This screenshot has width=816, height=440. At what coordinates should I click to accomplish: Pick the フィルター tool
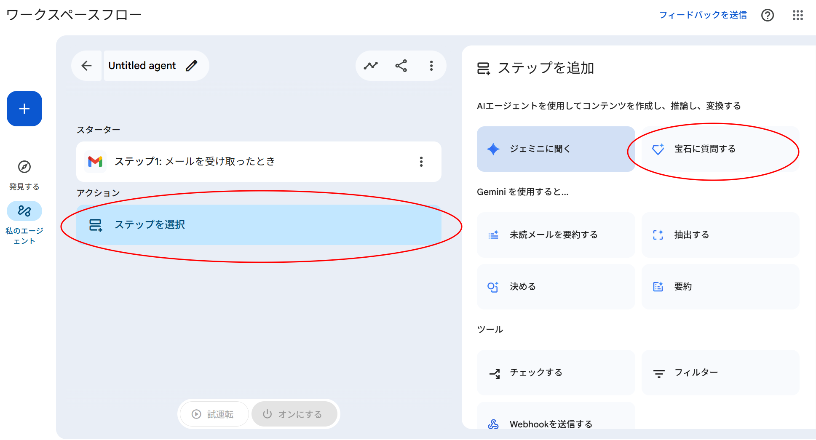[720, 373]
